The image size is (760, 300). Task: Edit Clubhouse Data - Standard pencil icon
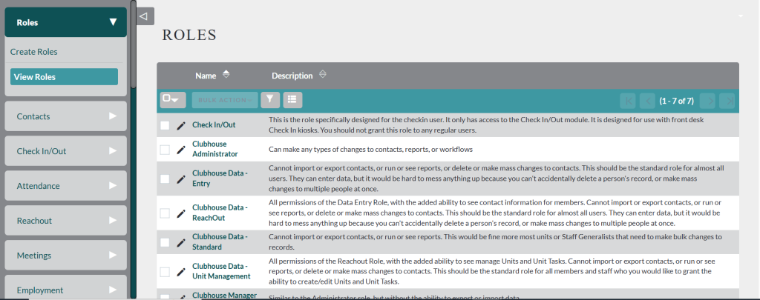pyautogui.click(x=181, y=241)
